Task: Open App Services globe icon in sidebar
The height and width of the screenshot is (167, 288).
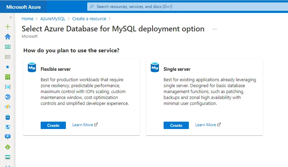Action: (7, 97)
